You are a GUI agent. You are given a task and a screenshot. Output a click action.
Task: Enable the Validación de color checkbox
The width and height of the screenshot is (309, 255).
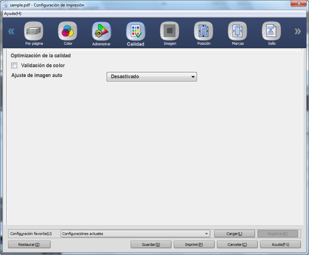click(x=14, y=65)
